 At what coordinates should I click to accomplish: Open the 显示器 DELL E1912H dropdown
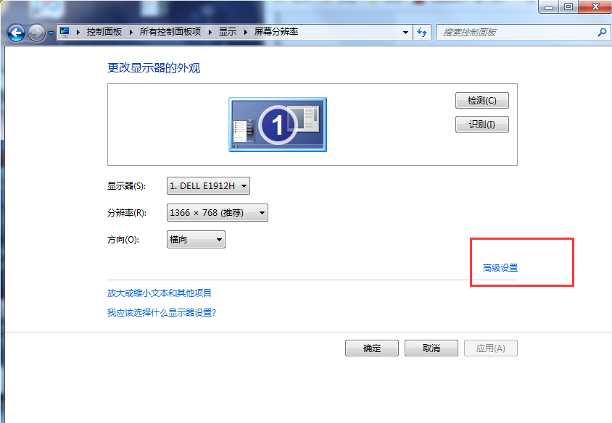[x=208, y=186]
